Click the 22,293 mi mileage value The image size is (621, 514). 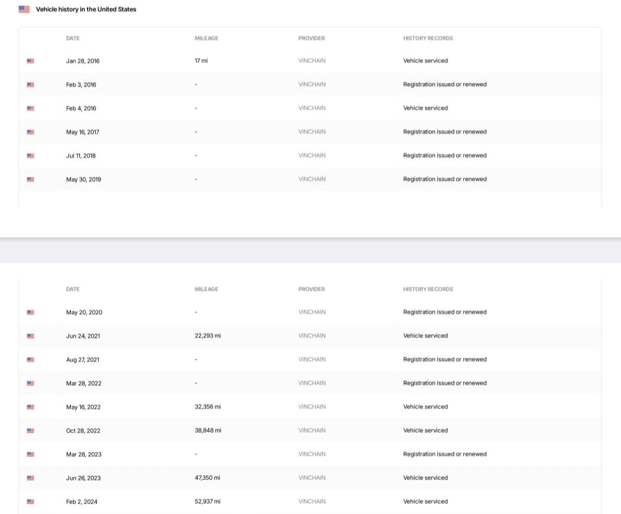tap(207, 336)
